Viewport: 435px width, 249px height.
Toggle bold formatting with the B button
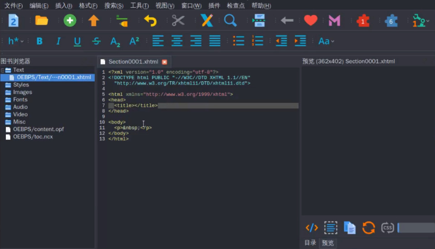click(x=39, y=41)
